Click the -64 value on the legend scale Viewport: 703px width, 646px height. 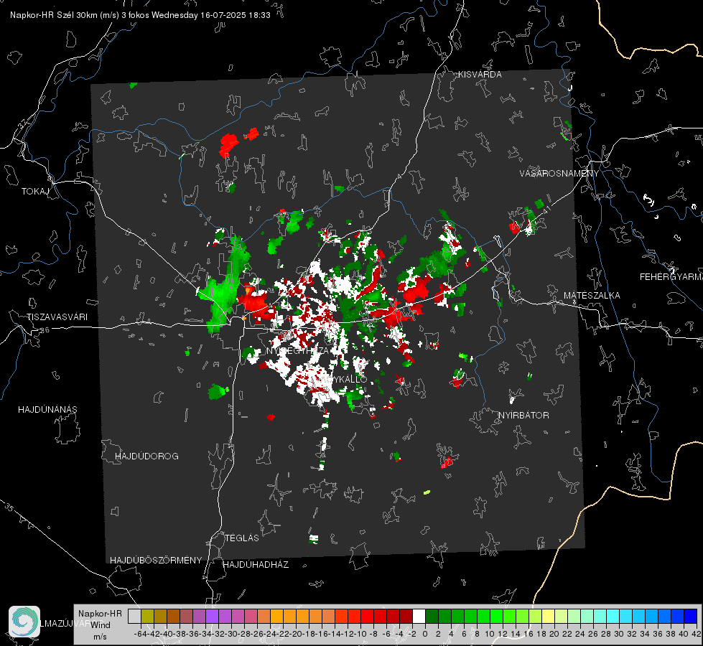tap(140, 634)
